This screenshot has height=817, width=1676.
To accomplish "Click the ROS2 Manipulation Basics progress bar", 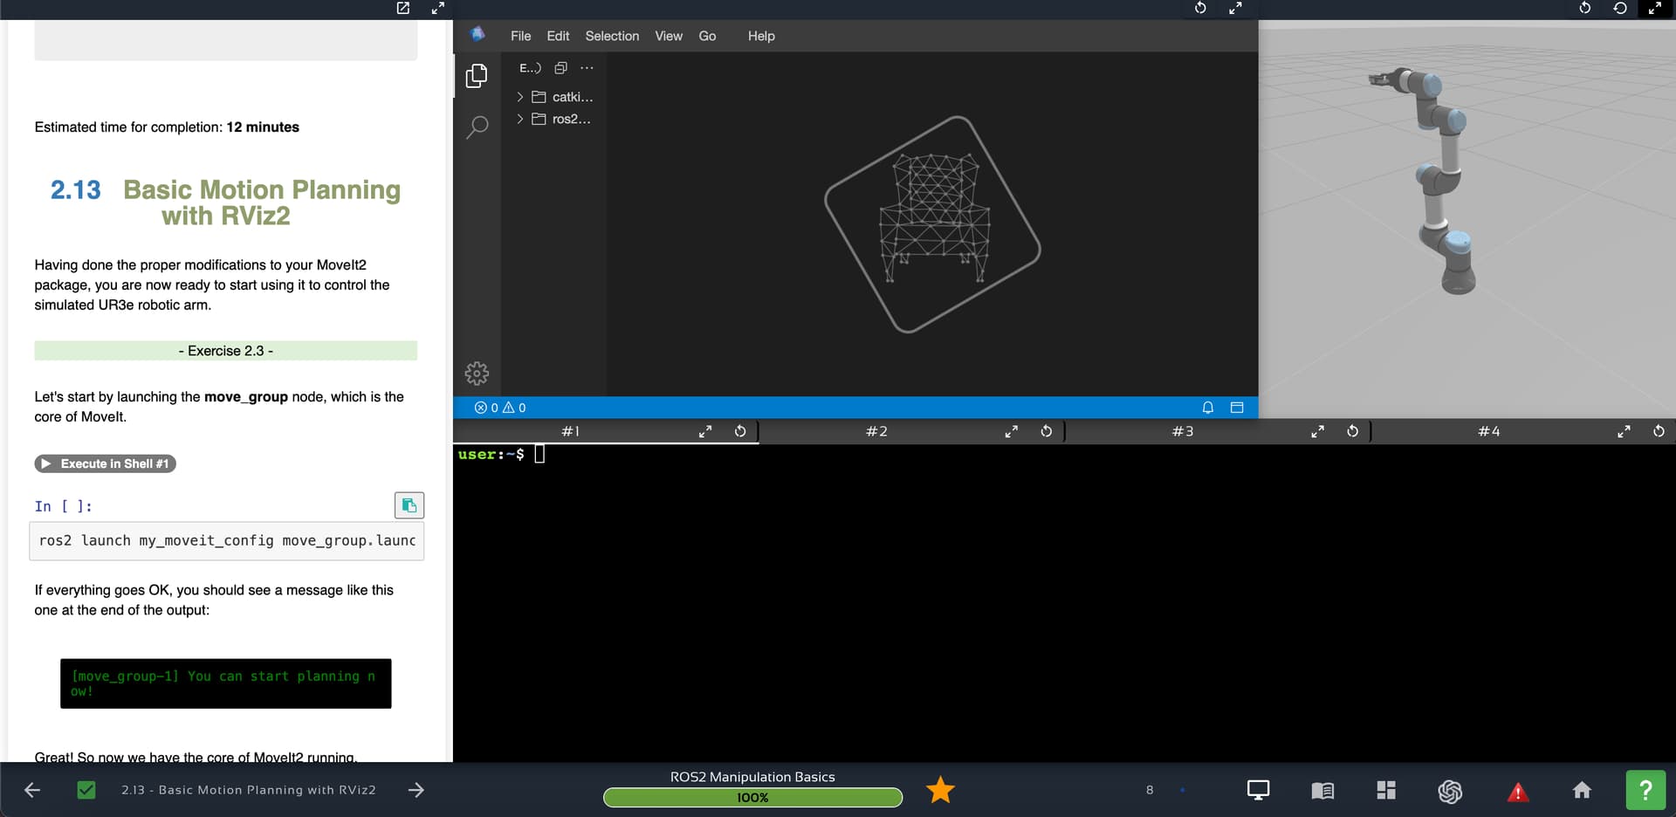I will 752,797.
